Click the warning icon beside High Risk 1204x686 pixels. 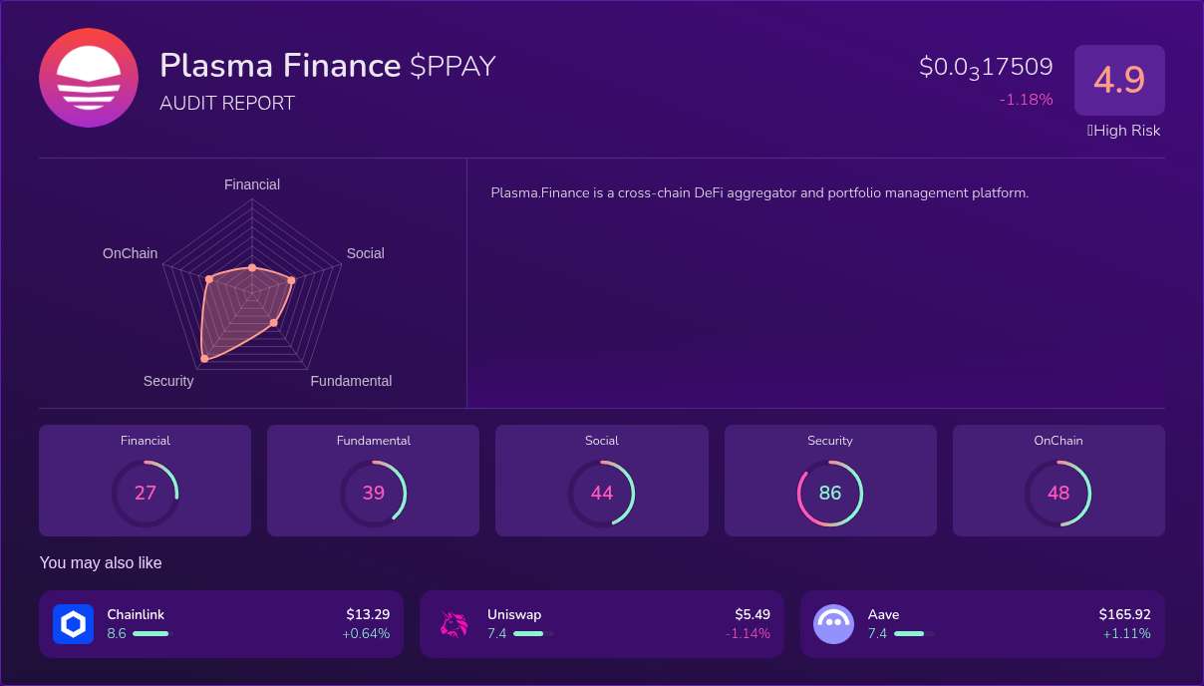1089,131
